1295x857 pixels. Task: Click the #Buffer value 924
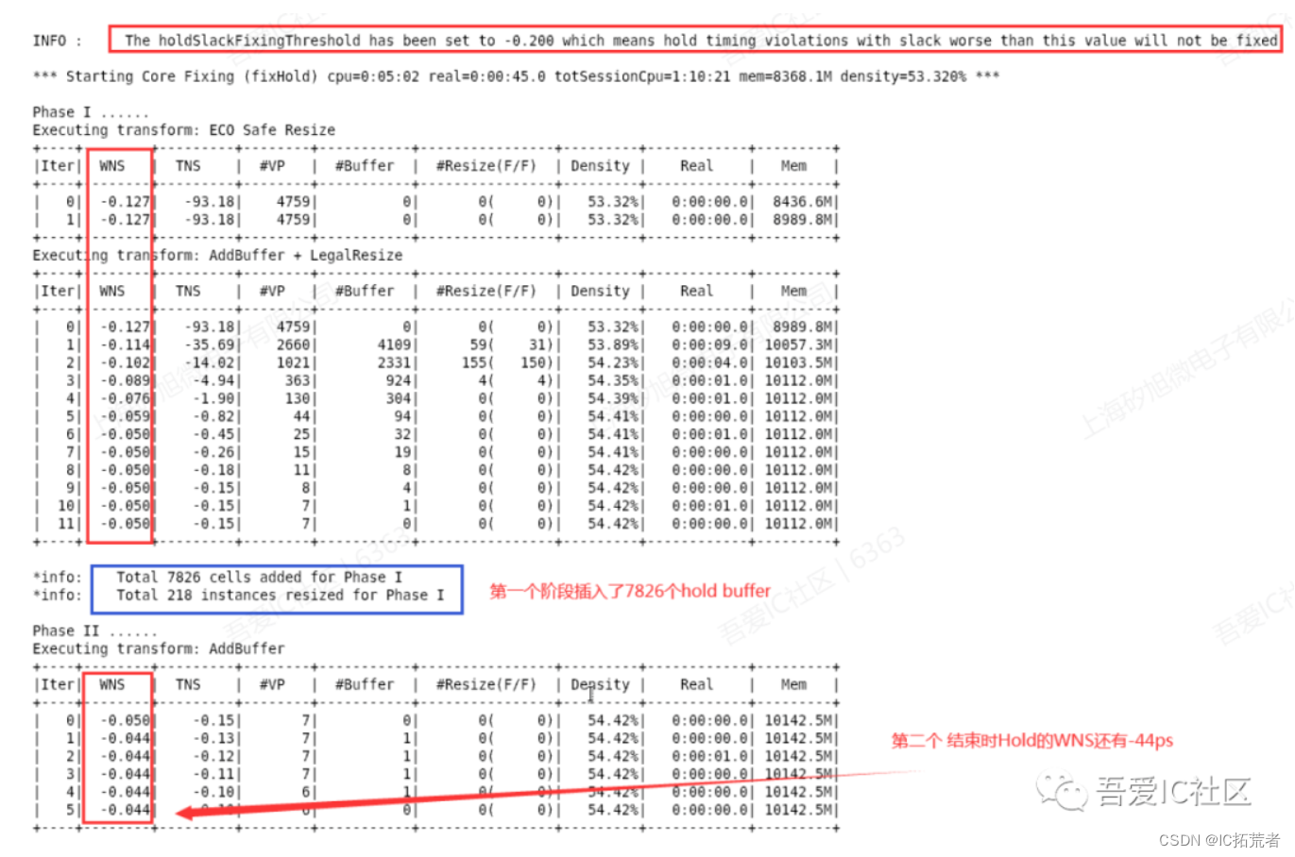coord(400,381)
